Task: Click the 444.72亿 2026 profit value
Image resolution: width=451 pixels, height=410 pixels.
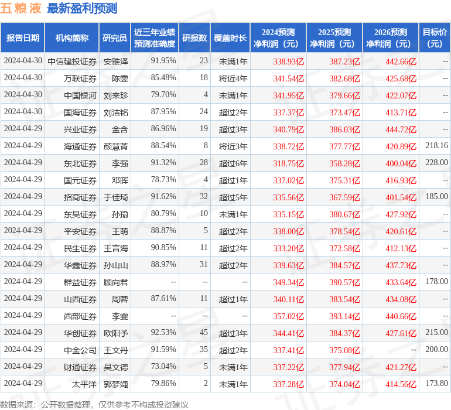Action: 401,129
